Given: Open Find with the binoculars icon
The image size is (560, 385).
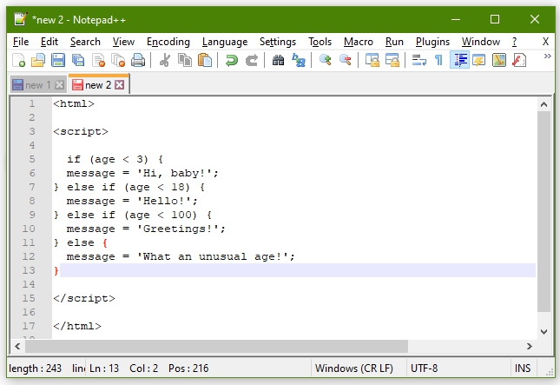Looking at the screenshot, I should [278, 60].
